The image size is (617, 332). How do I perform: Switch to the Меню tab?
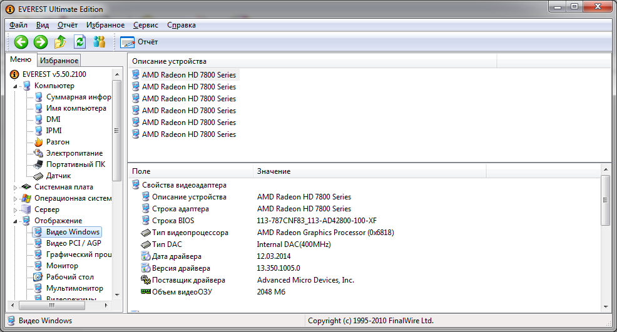pos(21,59)
